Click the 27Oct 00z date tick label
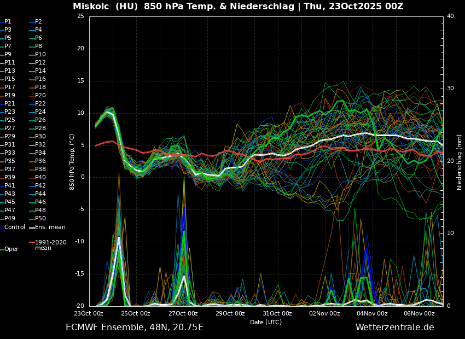The width and height of the screenshot is (465, 339). pyautogui.click(x=183, y=313)
